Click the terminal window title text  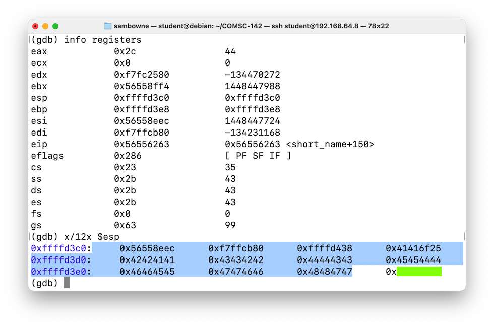click(x=251, y=26)
